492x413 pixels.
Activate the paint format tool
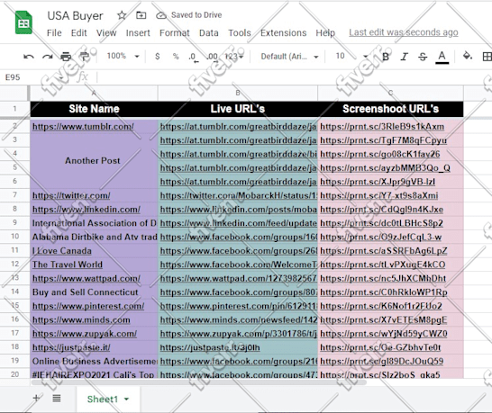pyautogui.click(x=85, y=57)
